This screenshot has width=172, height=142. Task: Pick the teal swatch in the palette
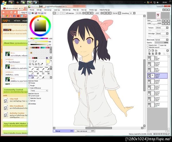pyautogui.click(x=42, y=48)
